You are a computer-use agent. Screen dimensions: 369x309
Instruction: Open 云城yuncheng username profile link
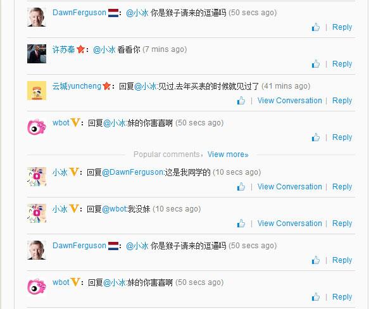(x=77, y=86)
